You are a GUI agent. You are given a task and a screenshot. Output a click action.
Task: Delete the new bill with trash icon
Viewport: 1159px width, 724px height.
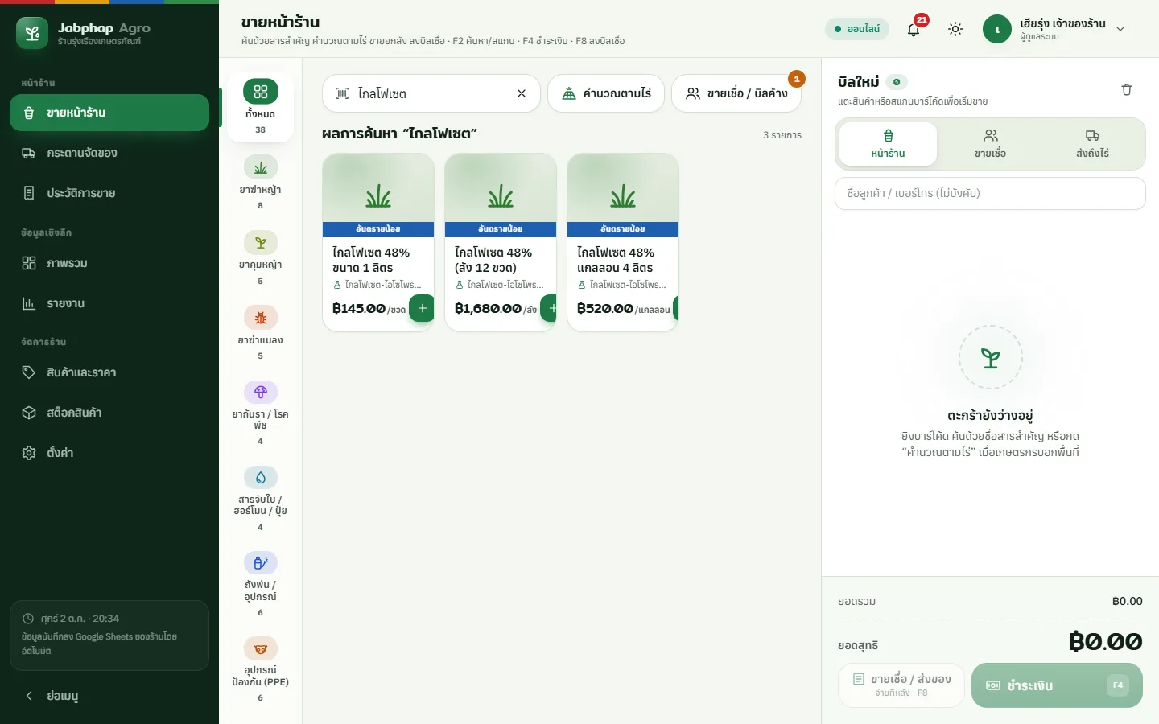(1127, 89)
